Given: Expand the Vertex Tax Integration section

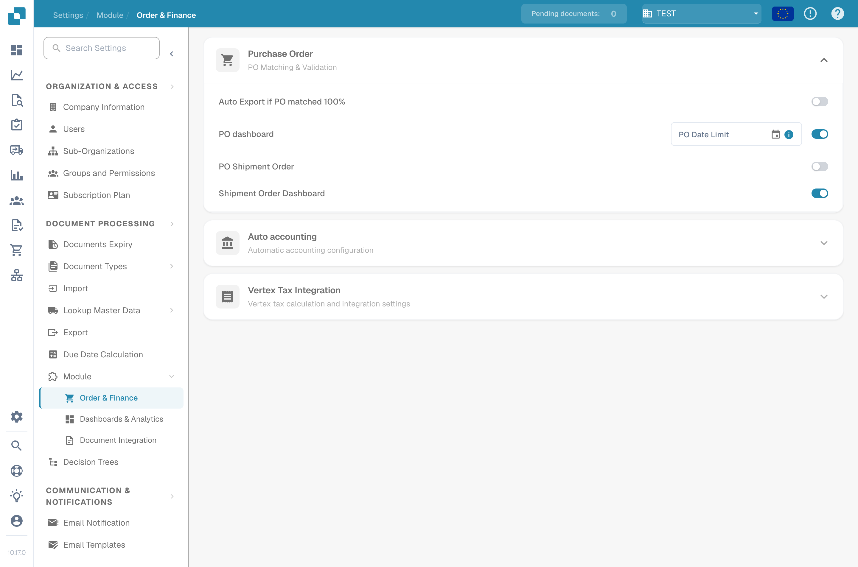Looking at the screenshot, I should pos(824,297).
